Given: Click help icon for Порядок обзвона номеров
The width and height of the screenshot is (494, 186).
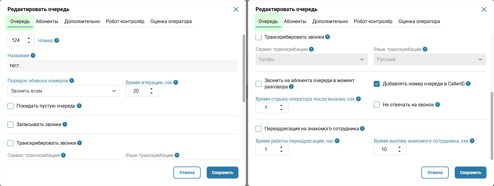Looking at the screenshot, I should (72, 81).
